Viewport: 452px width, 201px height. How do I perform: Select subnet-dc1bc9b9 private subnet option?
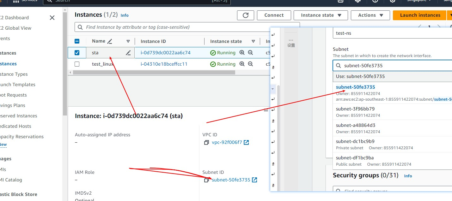392,145
